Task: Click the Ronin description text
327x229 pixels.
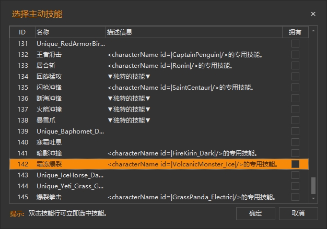Action: [170, 66]
